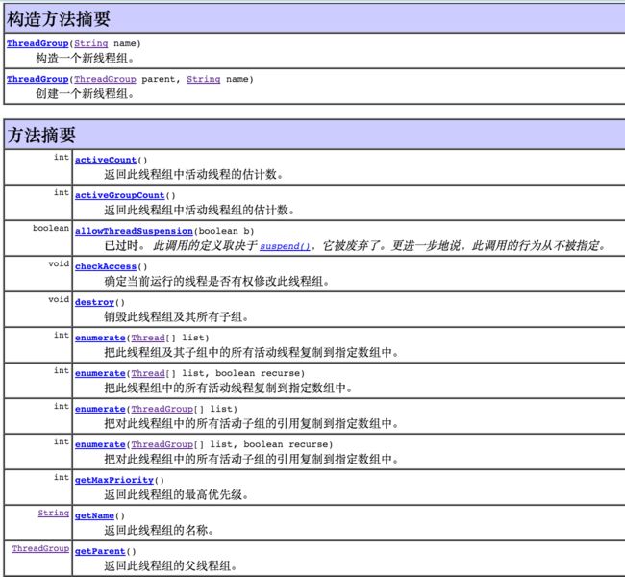This screenshot has width=625, height=577.
Task: Open Thread link in enumerate with recurse
Action: tap(148, 373)
